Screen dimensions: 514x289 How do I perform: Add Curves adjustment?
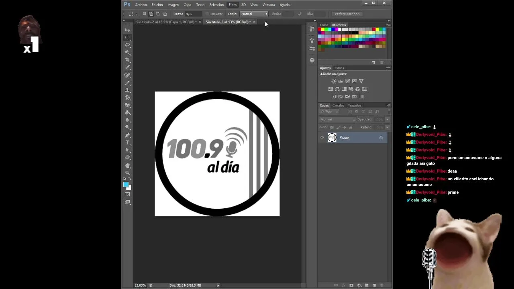347,81
